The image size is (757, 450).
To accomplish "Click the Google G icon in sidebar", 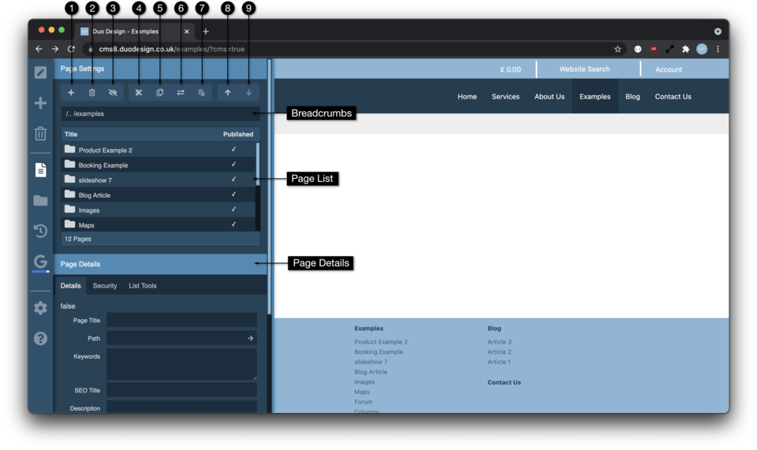I will point(40,262).
